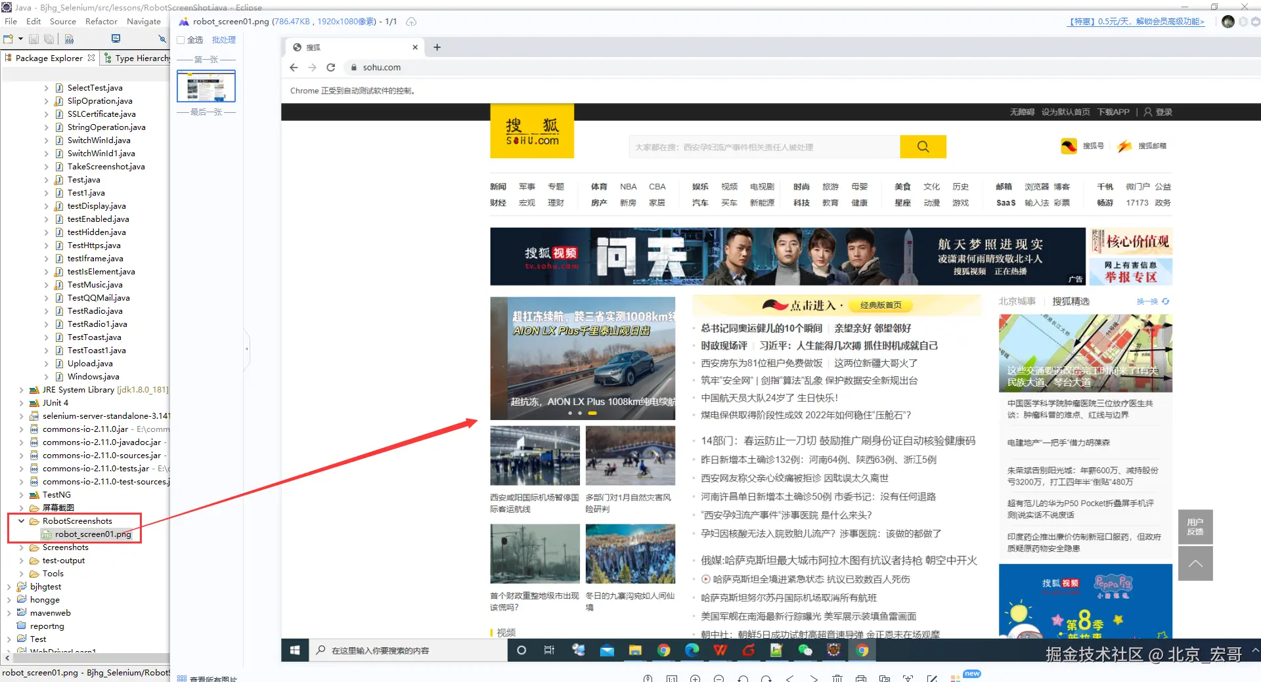1261x682 pixels.
Task: Open the Refactor menu
Action: [x=101, y=21]
